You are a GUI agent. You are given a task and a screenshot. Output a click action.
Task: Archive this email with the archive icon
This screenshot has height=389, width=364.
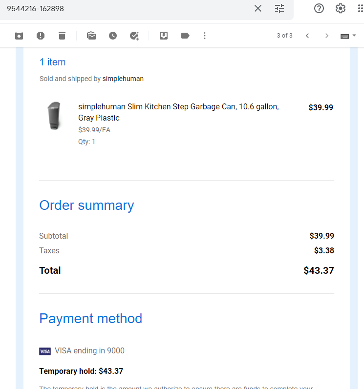(19, 36)
